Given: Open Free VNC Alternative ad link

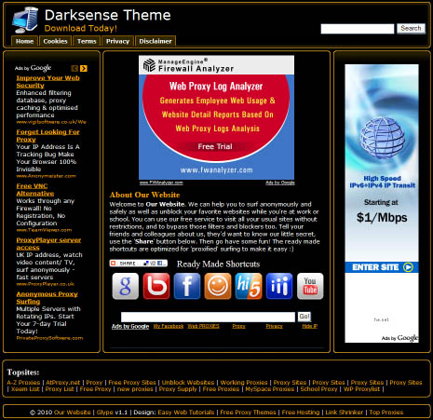Looking at the screenshot, I should [x=35, y=190].
